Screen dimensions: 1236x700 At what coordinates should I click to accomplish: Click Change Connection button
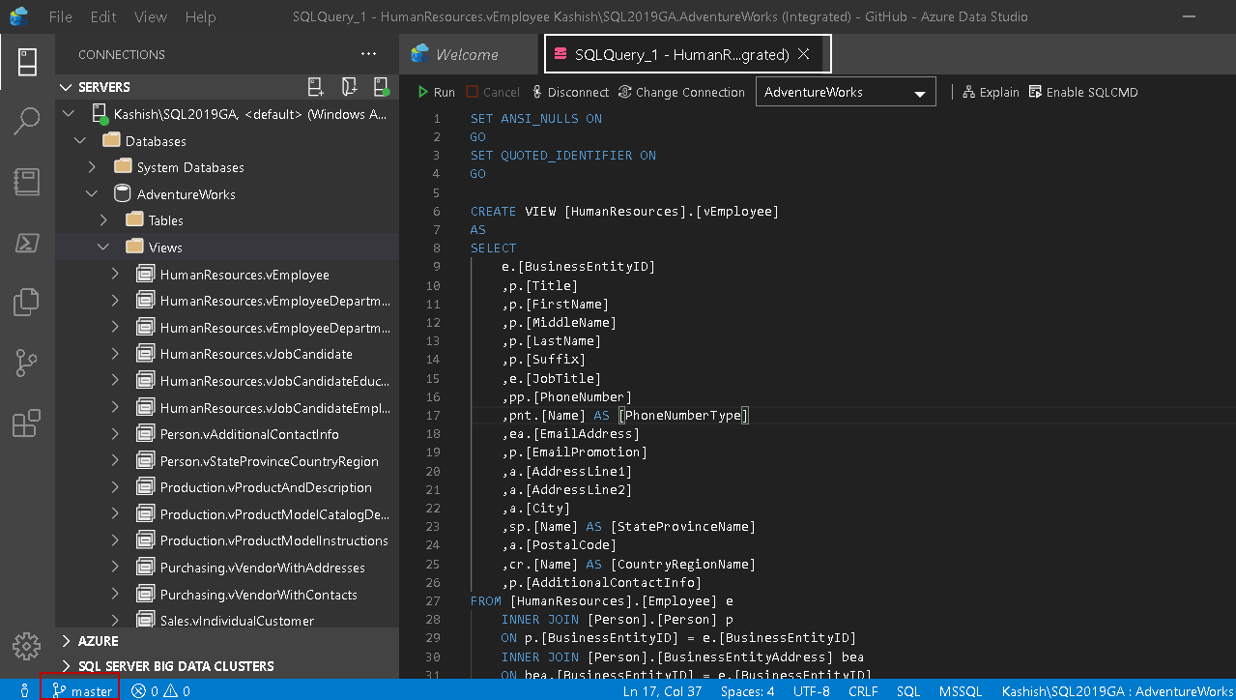tap(681, 92)
